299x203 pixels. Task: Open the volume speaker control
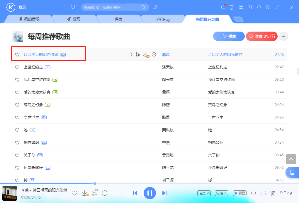(254, 193)
